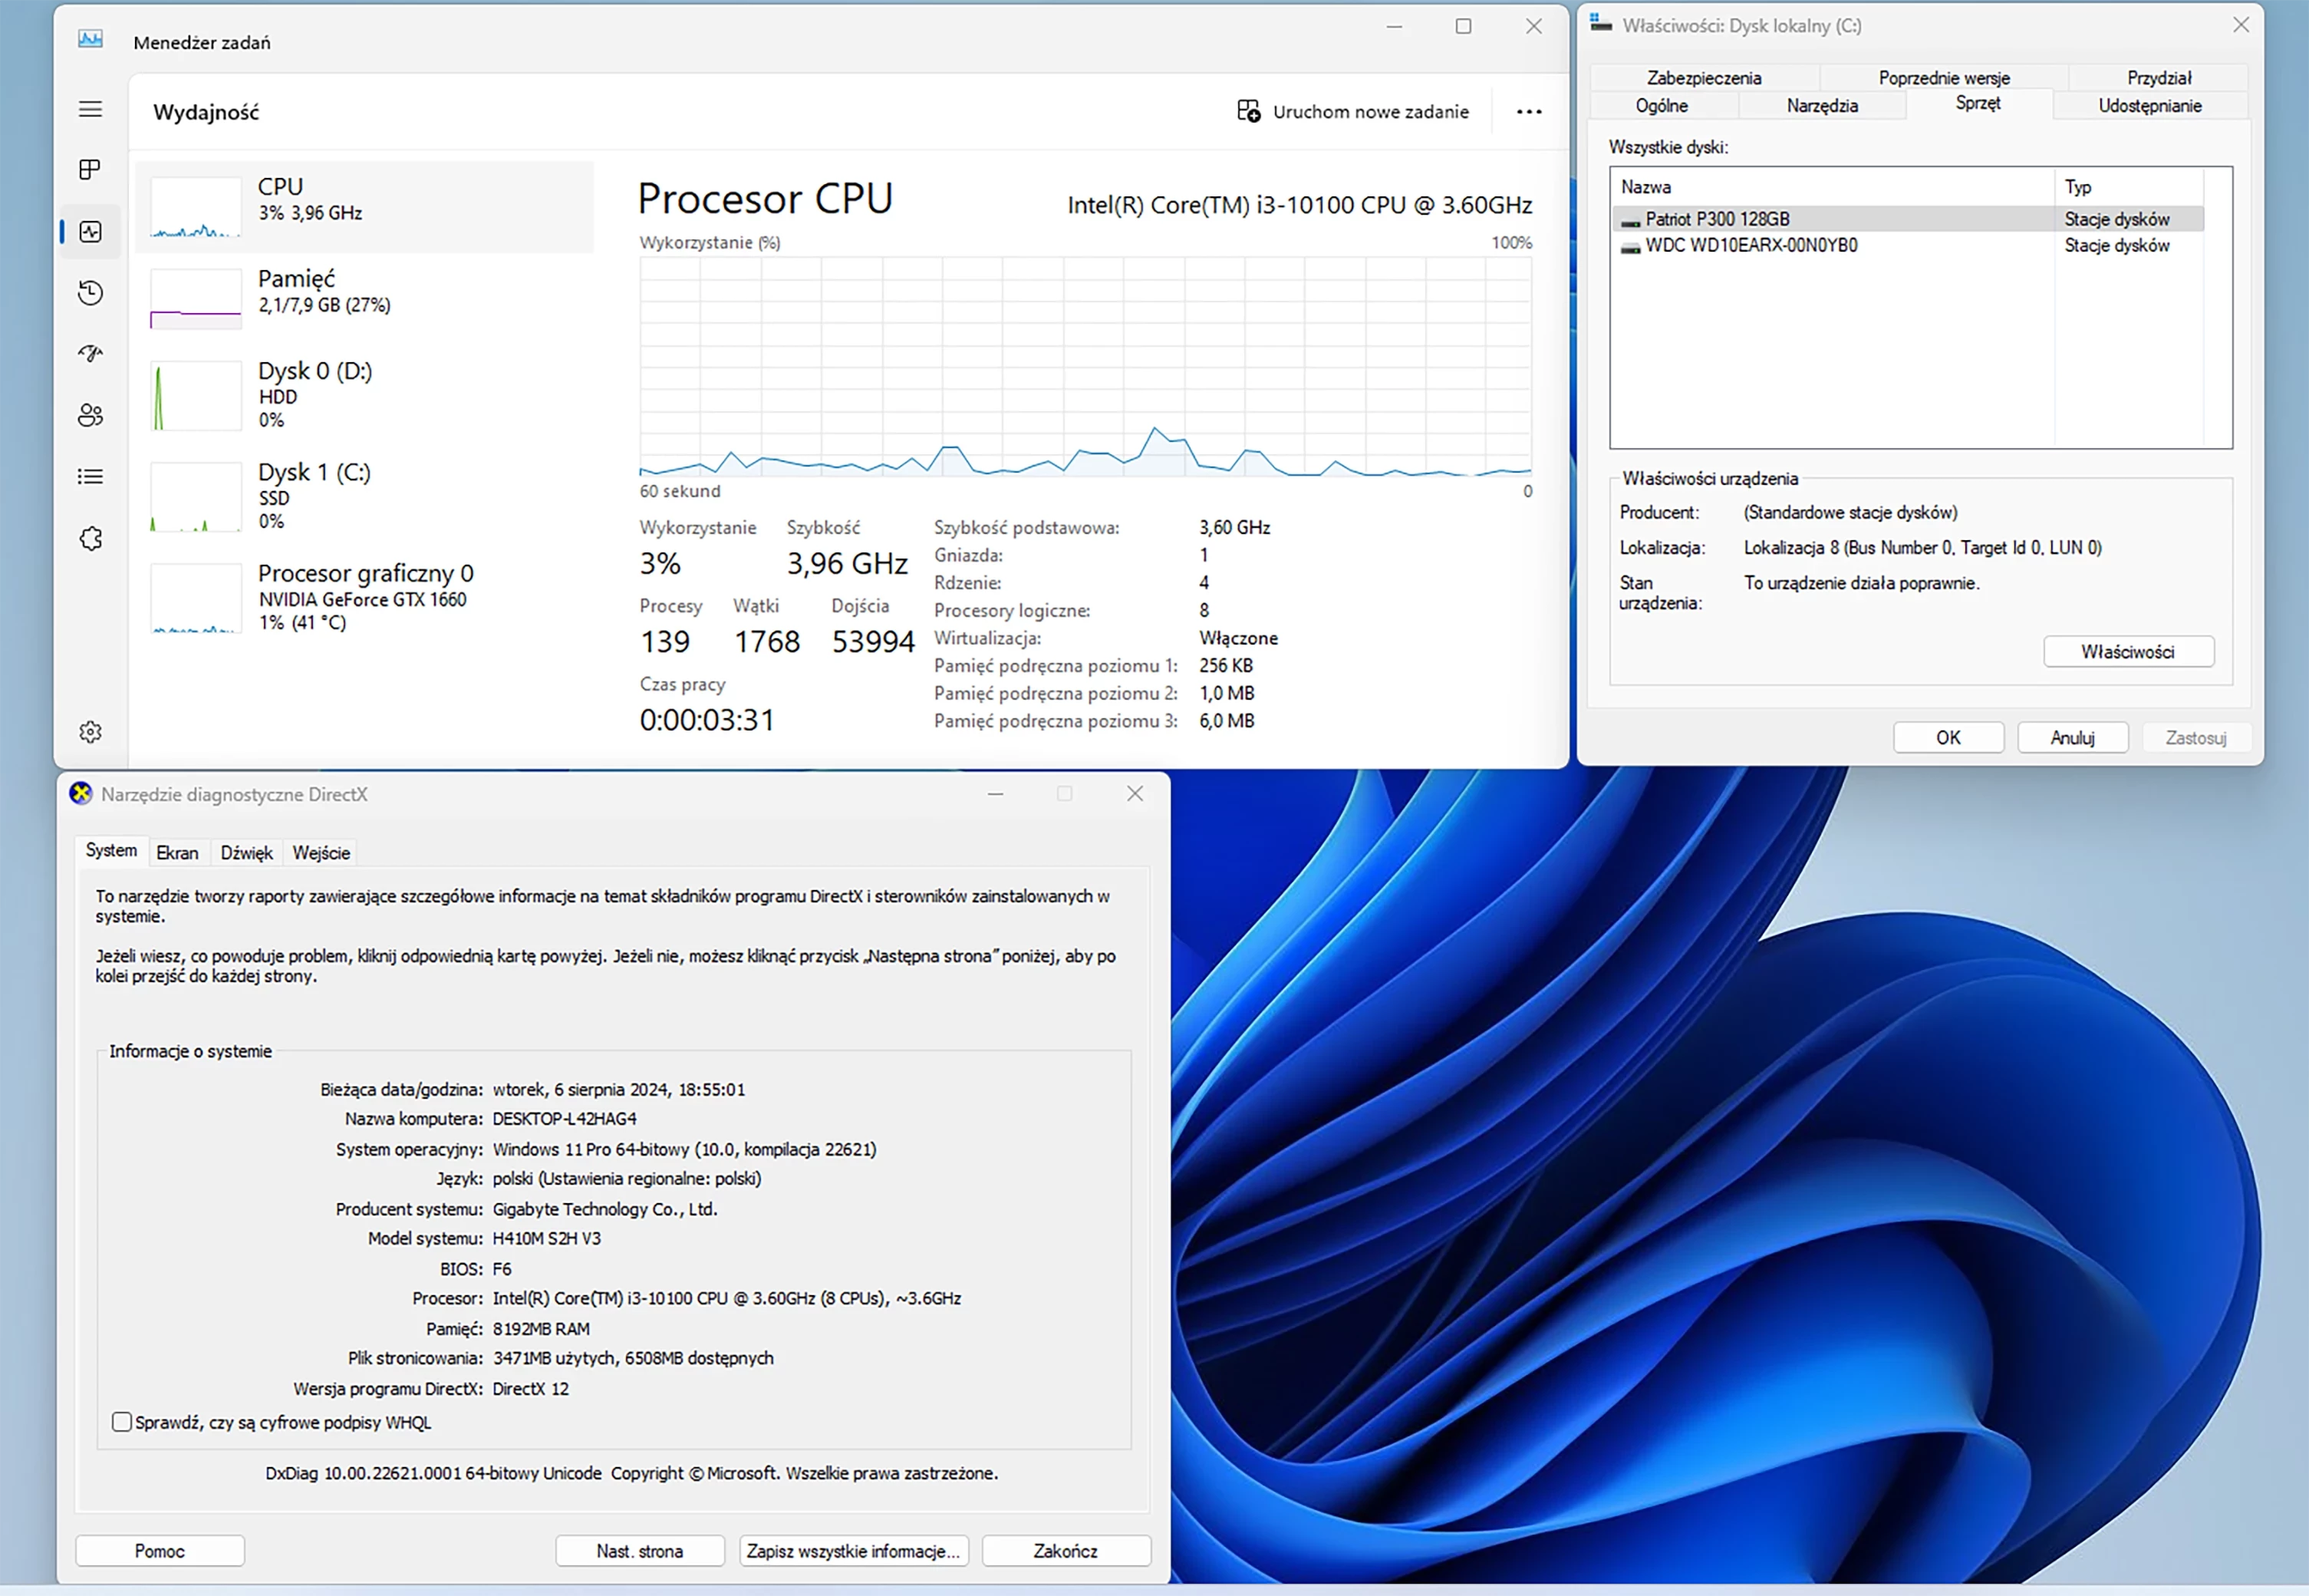Open the Narzędzia tab
Screen dimensions: 2309x1596
tap(1821, 106)
